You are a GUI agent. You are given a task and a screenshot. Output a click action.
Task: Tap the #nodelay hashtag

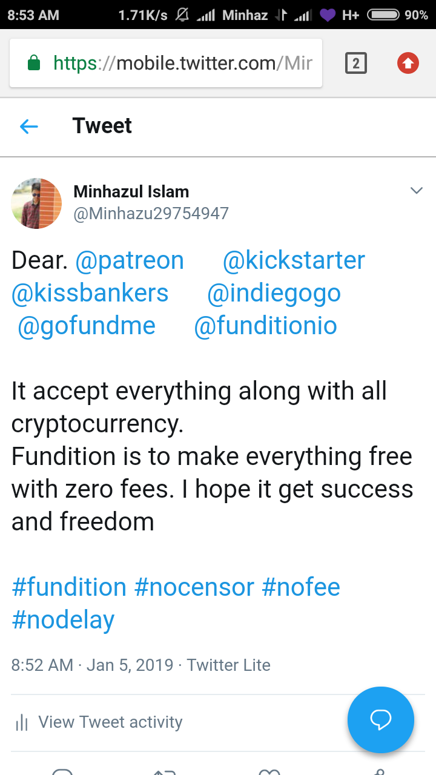[63, 620]
